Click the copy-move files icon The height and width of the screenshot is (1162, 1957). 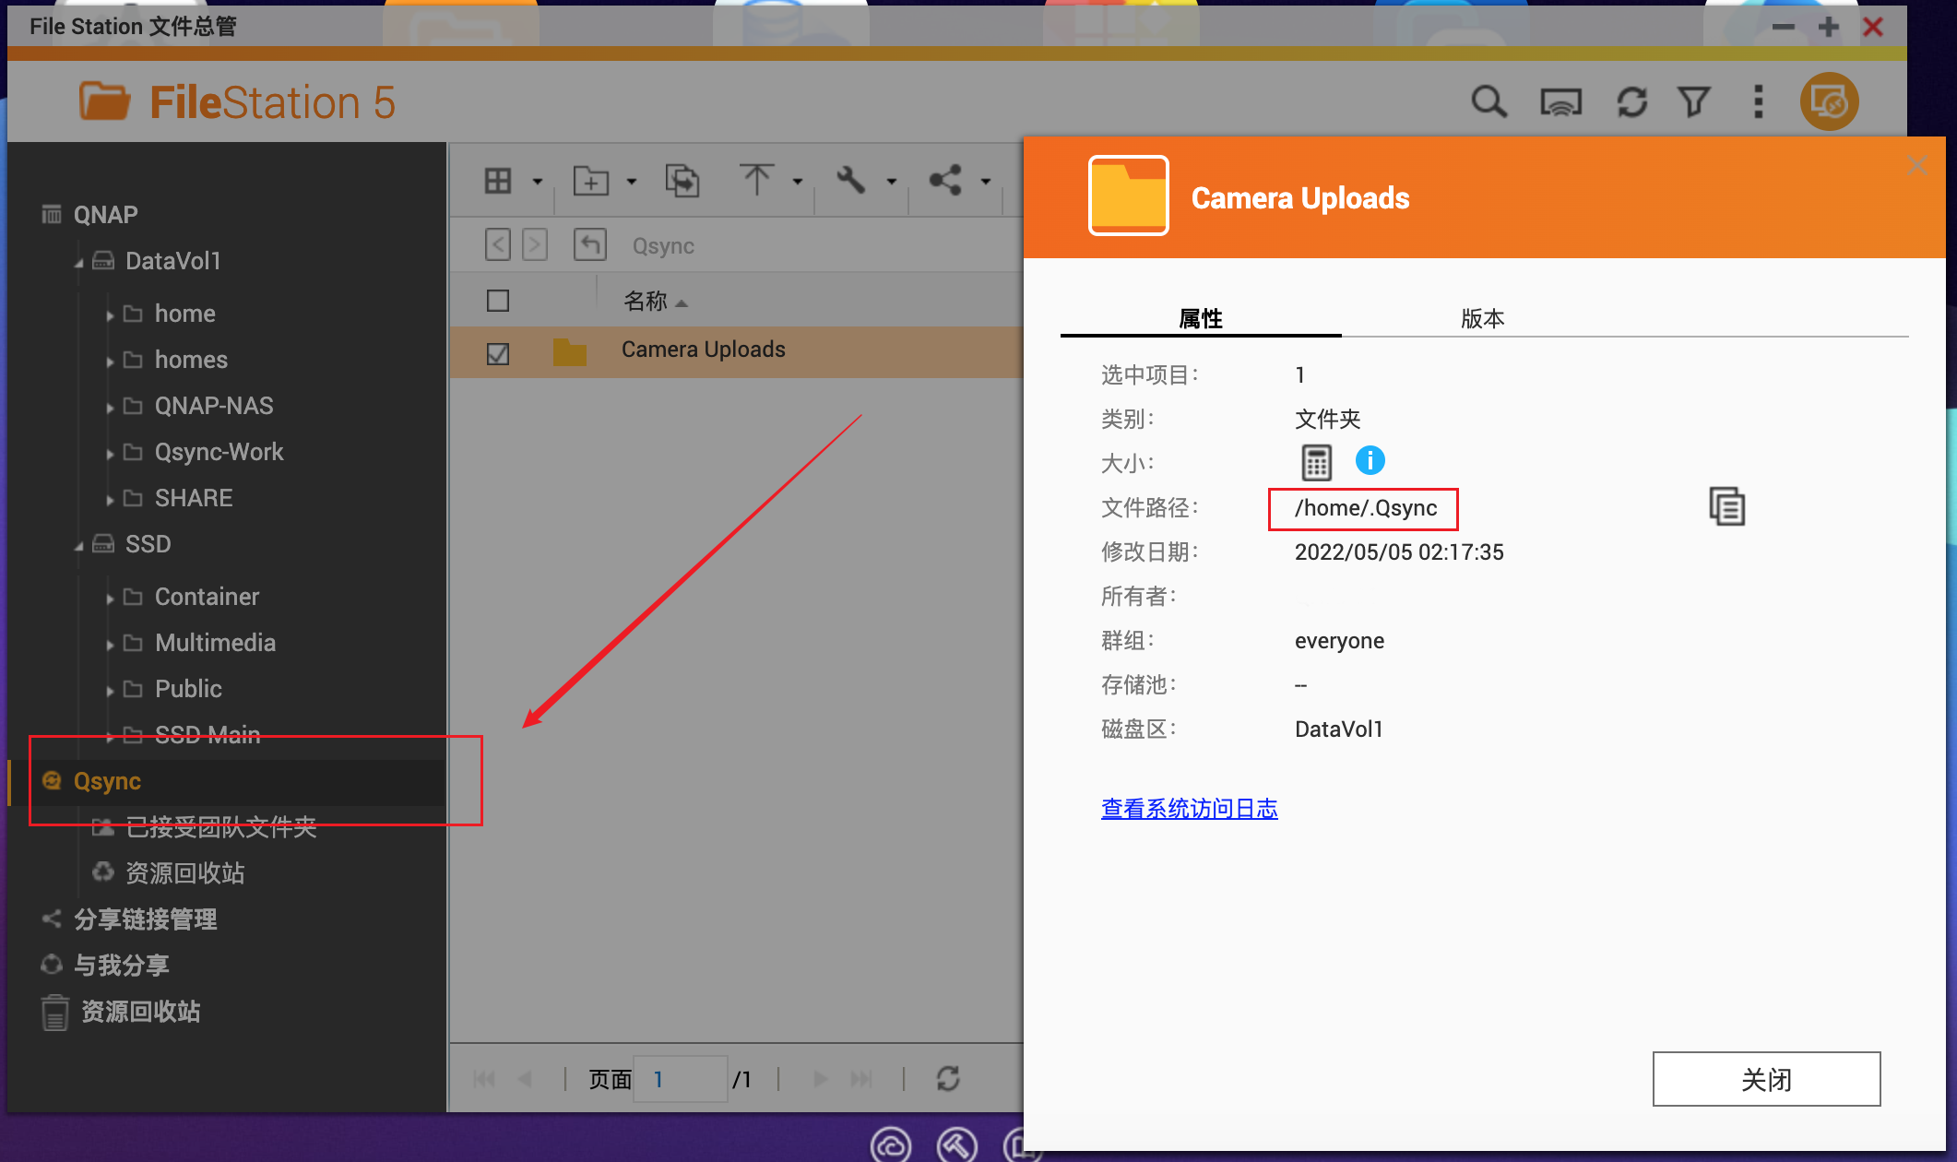(682, 181)
